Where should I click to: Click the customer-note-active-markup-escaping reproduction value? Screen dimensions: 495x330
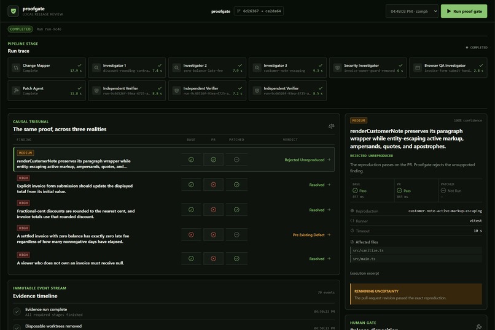click(445, 211)
